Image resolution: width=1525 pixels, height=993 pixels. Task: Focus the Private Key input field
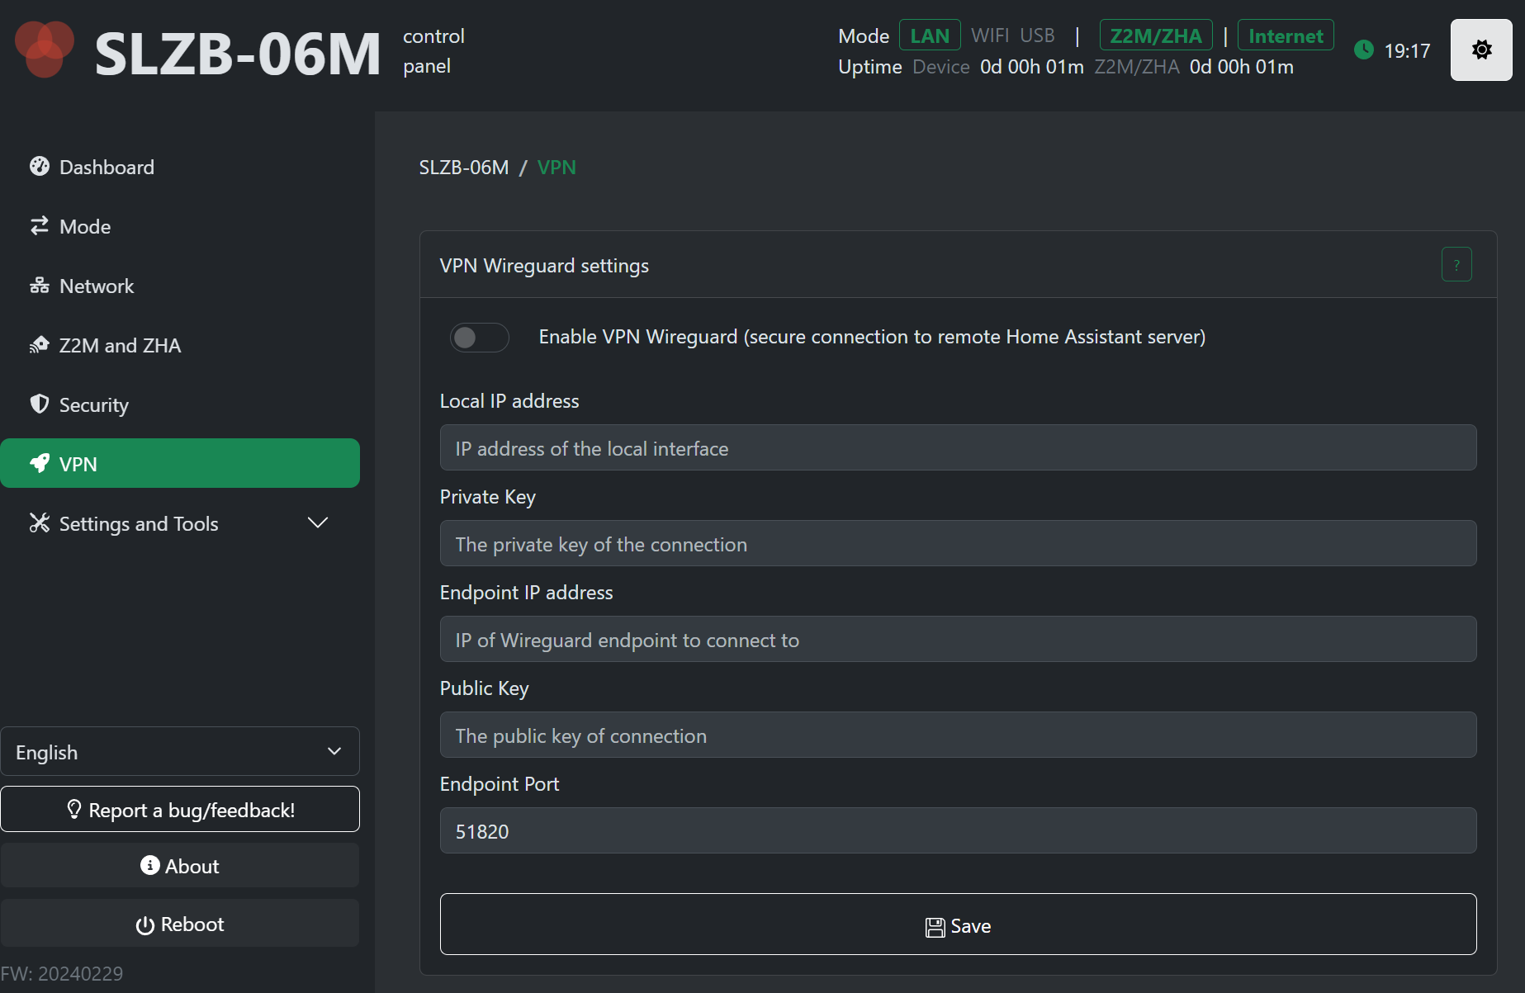coord(958,544)
